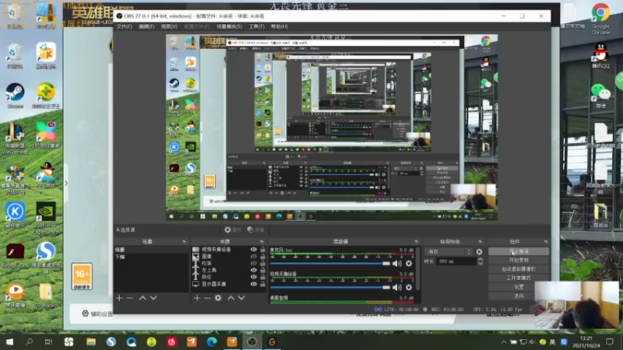Open the transition properties gear icon

click(x=479, y=251)
